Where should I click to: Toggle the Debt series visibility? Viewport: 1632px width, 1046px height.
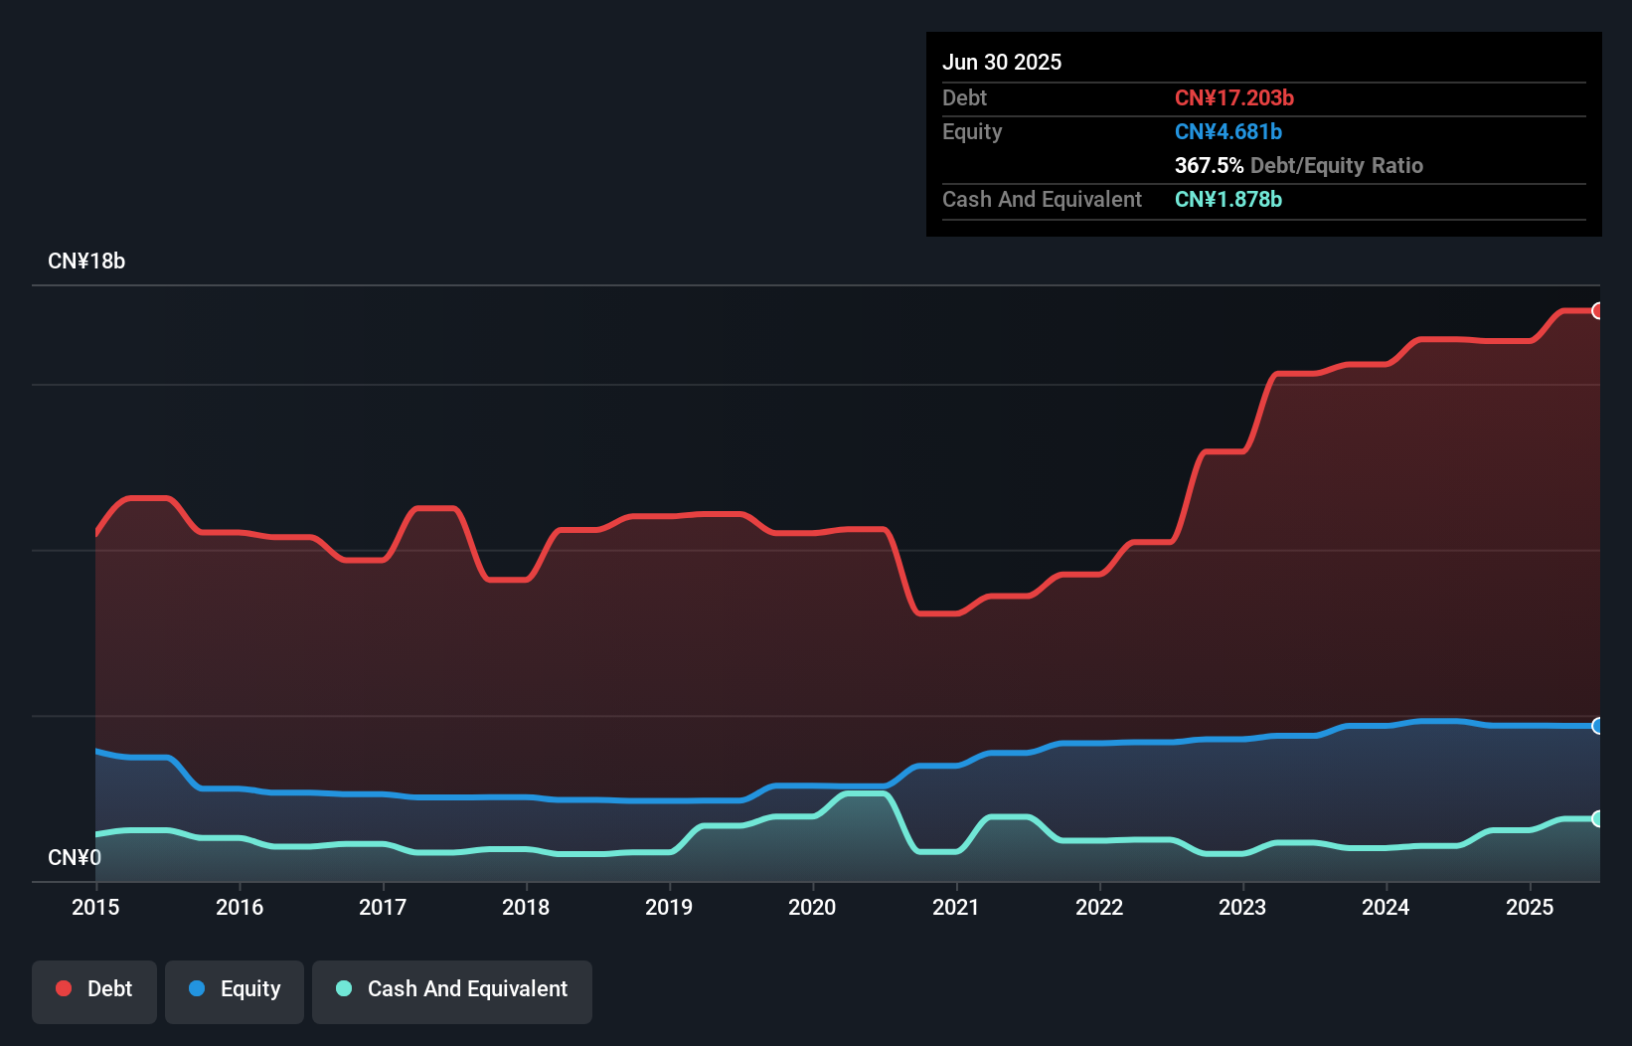tap(93, 989)
